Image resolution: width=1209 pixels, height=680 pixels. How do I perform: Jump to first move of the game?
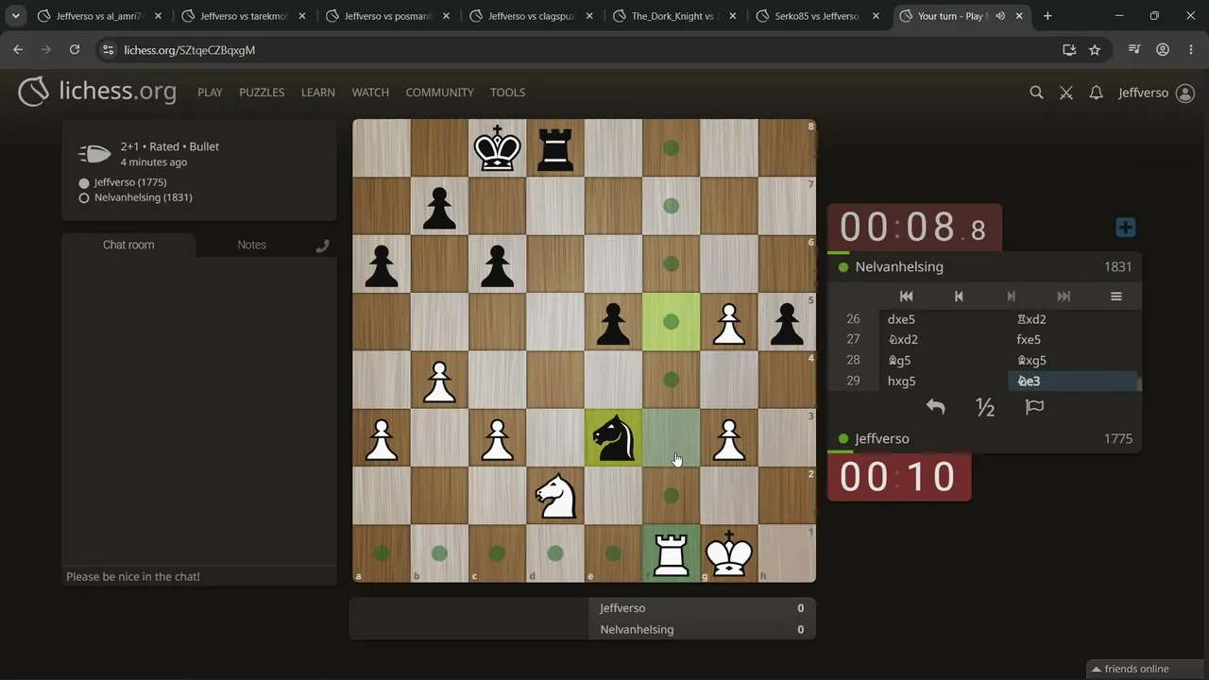click(x=906, y=297)
